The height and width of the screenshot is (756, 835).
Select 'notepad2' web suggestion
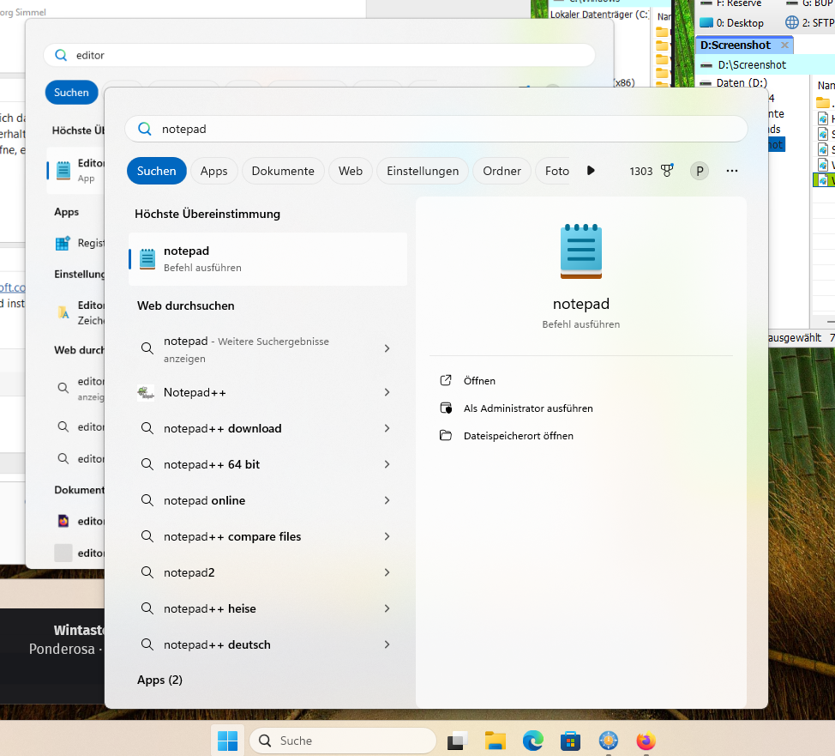pos(189,572)
